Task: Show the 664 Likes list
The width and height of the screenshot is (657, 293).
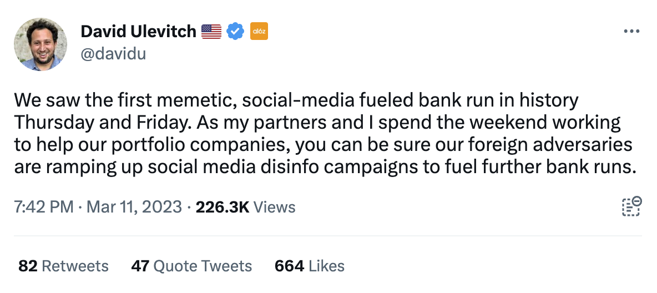Action: pyautogui.click(x=310, y=266)
